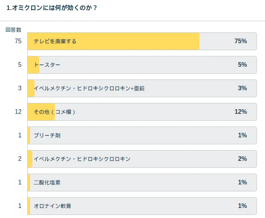Click the 75% percentage label
The height and width of the screenshot is (218, 265).
[241, 41]
